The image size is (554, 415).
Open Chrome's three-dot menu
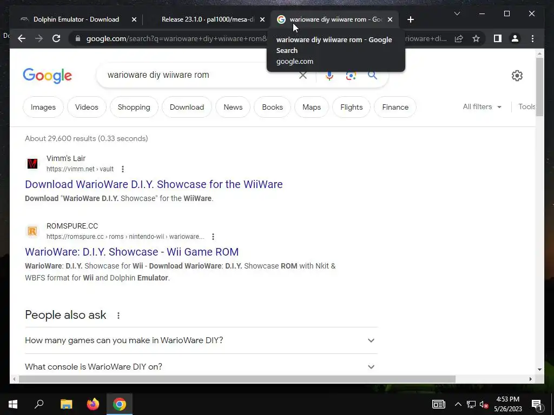(x=532, y=38)
